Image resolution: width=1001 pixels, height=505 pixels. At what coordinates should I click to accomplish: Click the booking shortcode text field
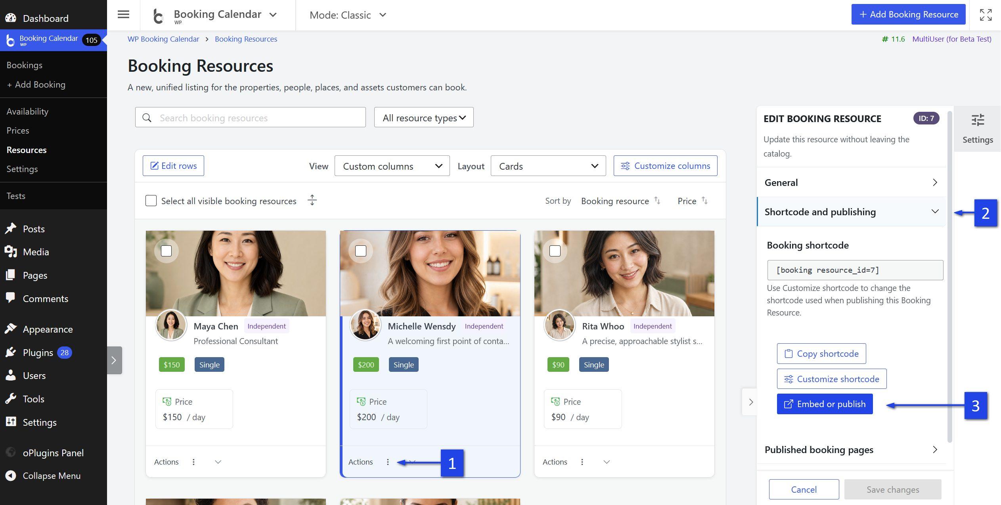[855, 270]
